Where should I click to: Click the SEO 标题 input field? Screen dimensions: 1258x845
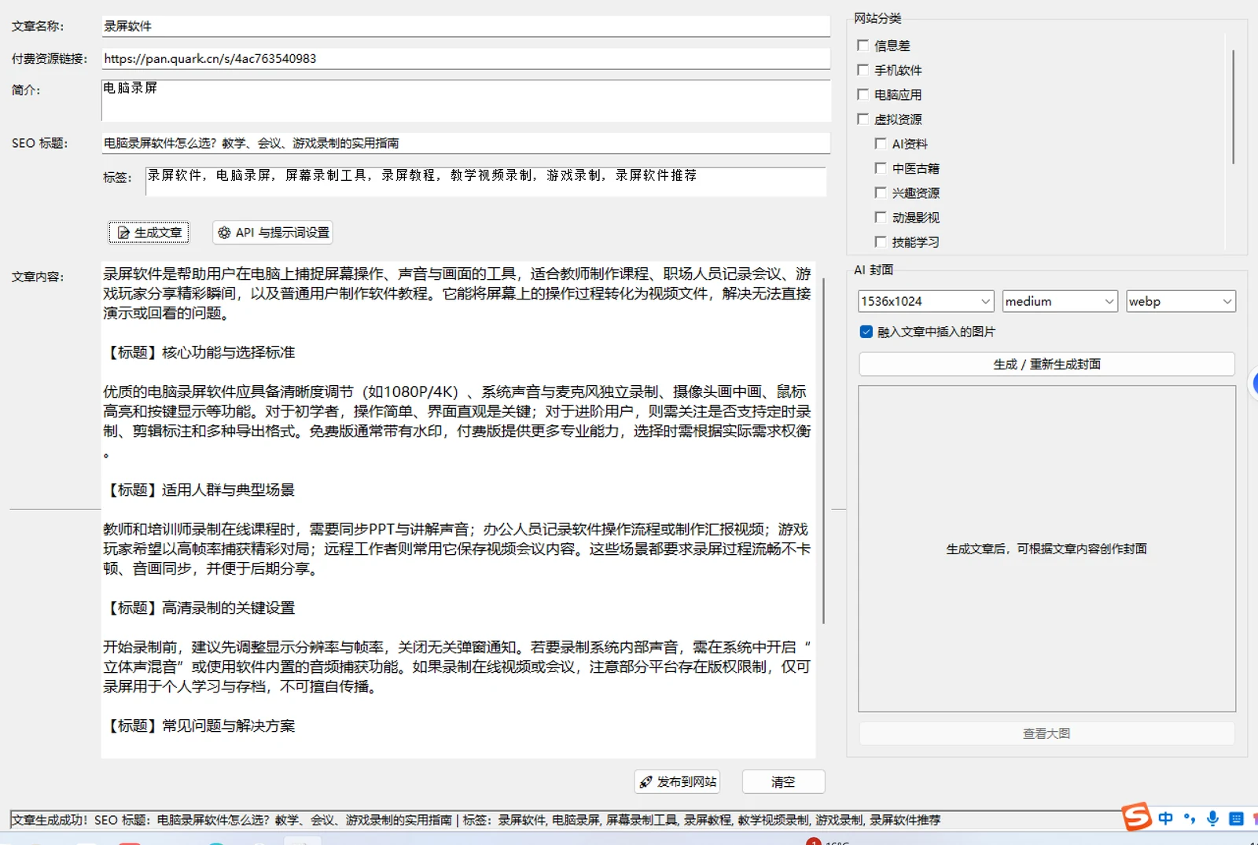[x=465, y=143]
